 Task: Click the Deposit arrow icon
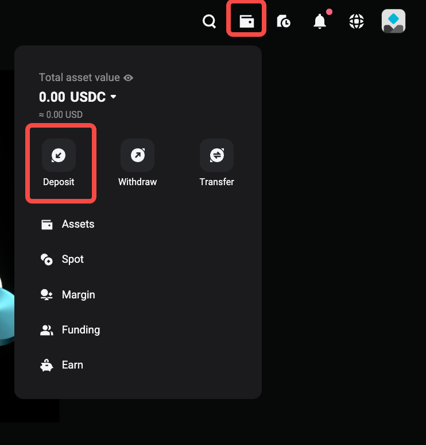[x=59, y=155]
